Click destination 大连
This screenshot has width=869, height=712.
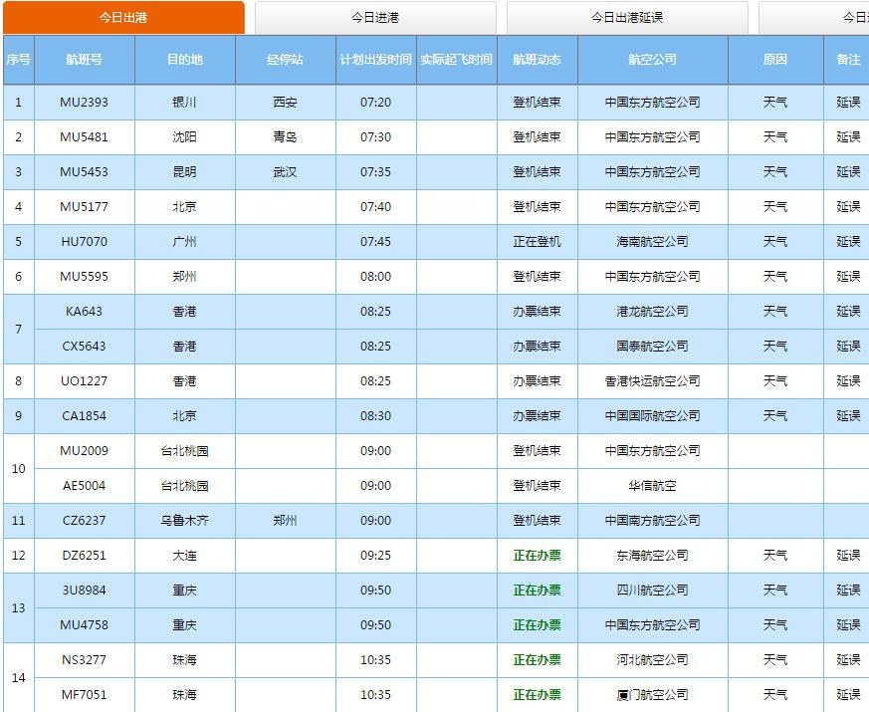click(184, 556)
